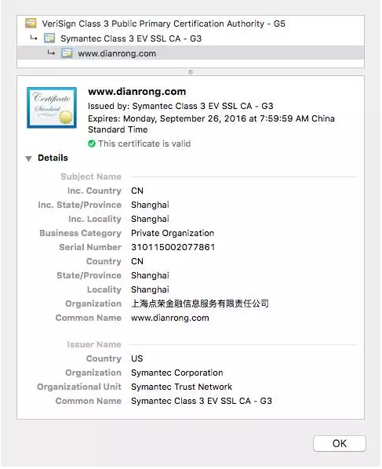Viewport: 382px width, 469px height.
Task: Select Symantec Class 3 EV SSL CA row
Action: [x=191, y=38]
